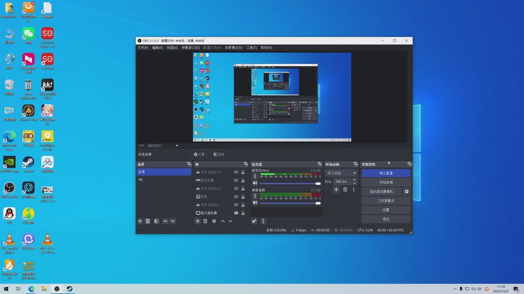Set the 桌面音频 volume slider
Viewport: 524px width, 294px height.
290,203
